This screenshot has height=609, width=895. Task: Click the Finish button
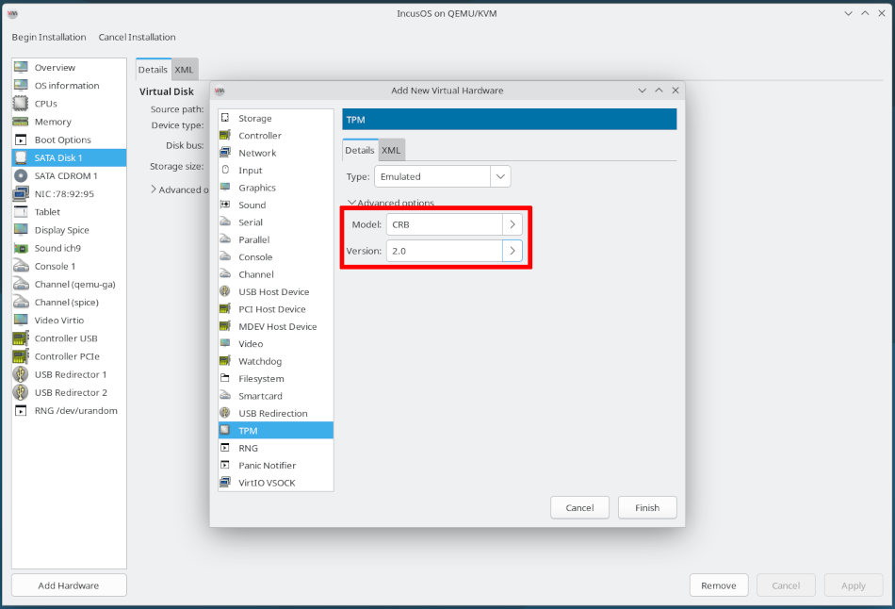pos(647,507)
